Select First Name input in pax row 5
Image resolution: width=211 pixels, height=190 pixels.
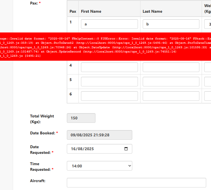[x=109, y=82]
